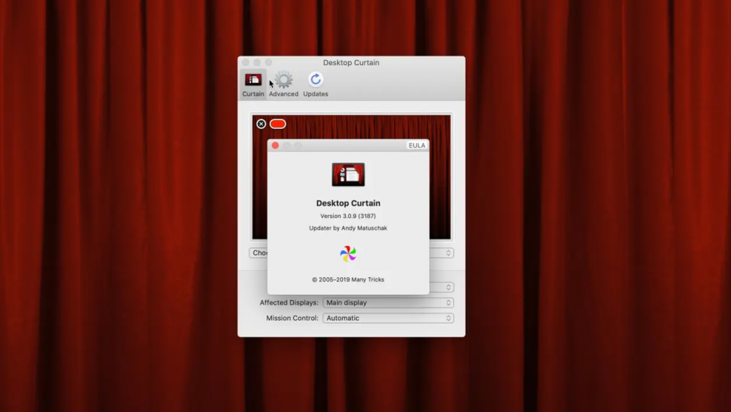Click the red color swatch on curtain preview
The height and width of the screenshot is (412, 731).
278,124
